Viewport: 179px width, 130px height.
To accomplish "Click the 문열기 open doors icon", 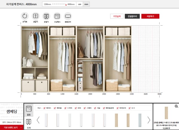I will click(46, 16).
